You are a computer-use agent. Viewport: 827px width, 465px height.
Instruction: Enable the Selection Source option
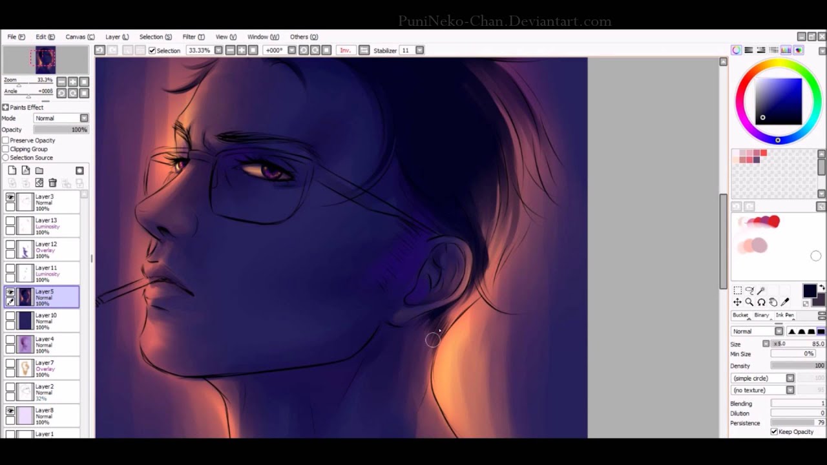pos(5,158)
